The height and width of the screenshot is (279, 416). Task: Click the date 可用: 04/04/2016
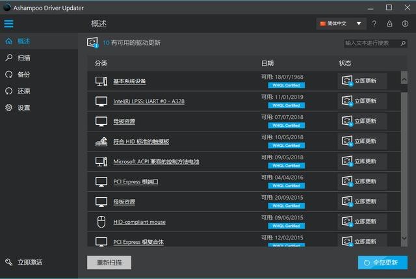point(282,178)
